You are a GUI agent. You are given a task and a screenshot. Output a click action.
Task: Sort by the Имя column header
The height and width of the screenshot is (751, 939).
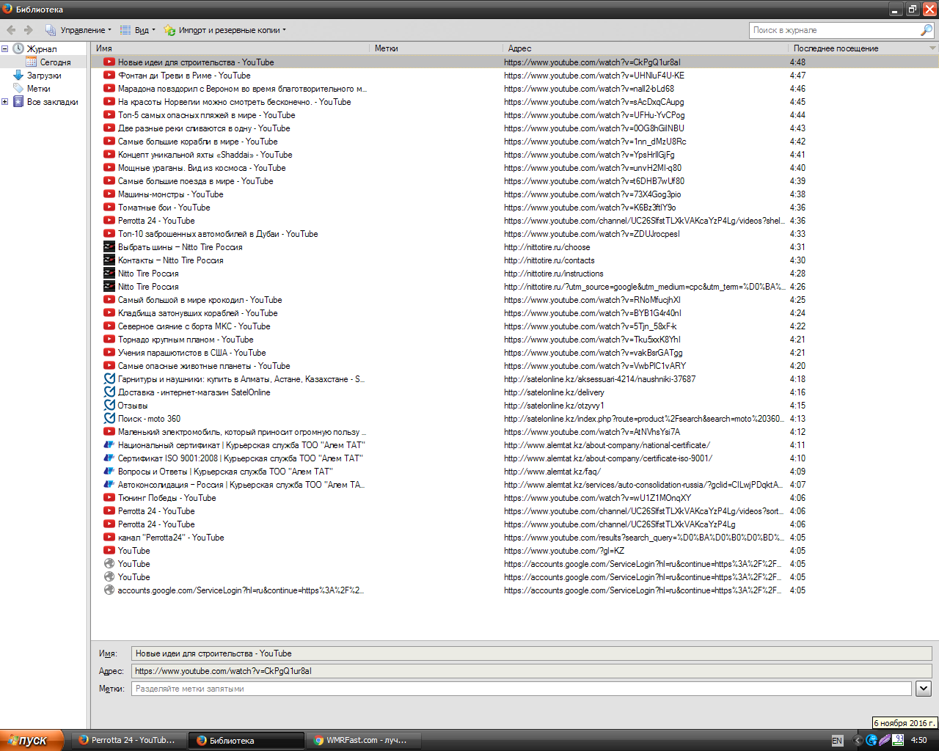[x=230, y=48]
